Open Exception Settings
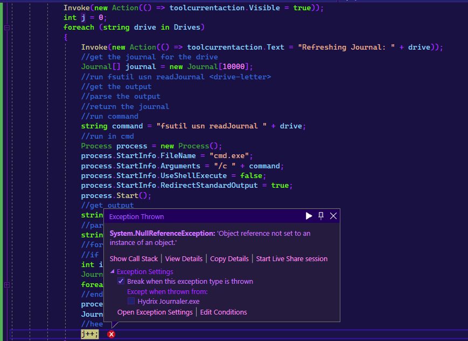This screenshot has height=341, width=468. [x=155, y=312]
